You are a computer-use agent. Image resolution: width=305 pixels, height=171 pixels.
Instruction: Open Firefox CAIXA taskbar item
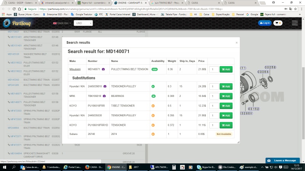[94, 167]
